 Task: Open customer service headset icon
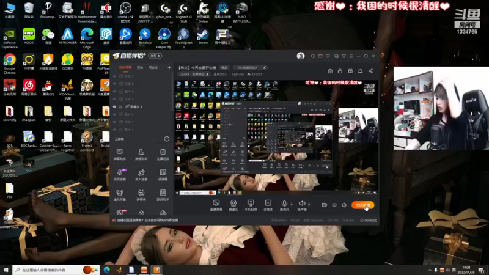point(312,56)
